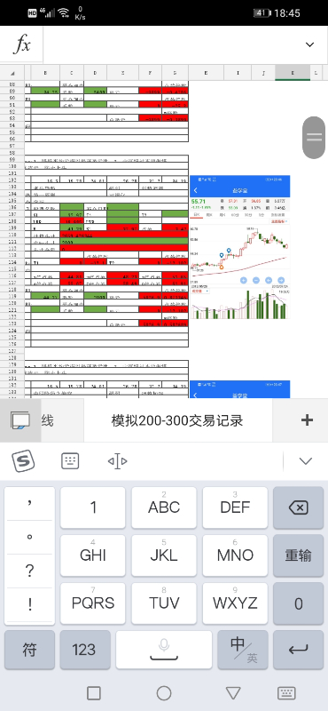The height and width of the screenshot is (711, 328).
Task: Tap the GHI key
Action: (93, 555)
